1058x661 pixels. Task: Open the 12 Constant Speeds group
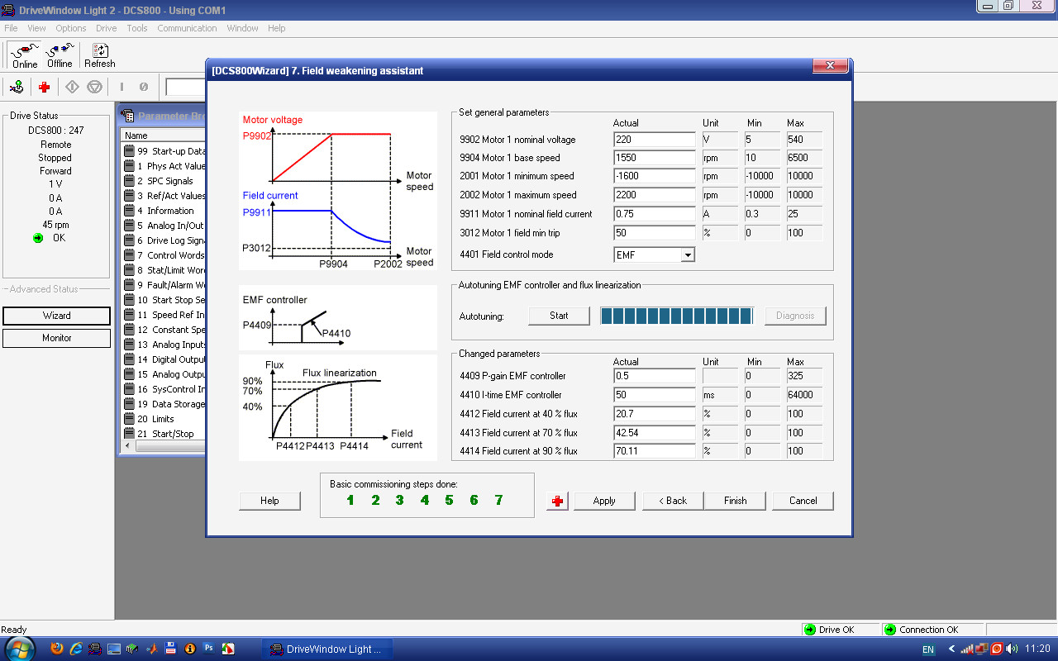pos(164,330)
